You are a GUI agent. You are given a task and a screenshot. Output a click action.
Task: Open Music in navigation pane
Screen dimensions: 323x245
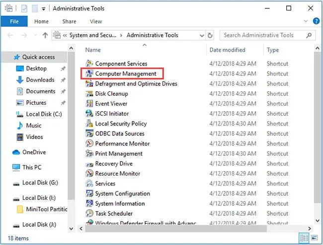click(x=34, y=125)
